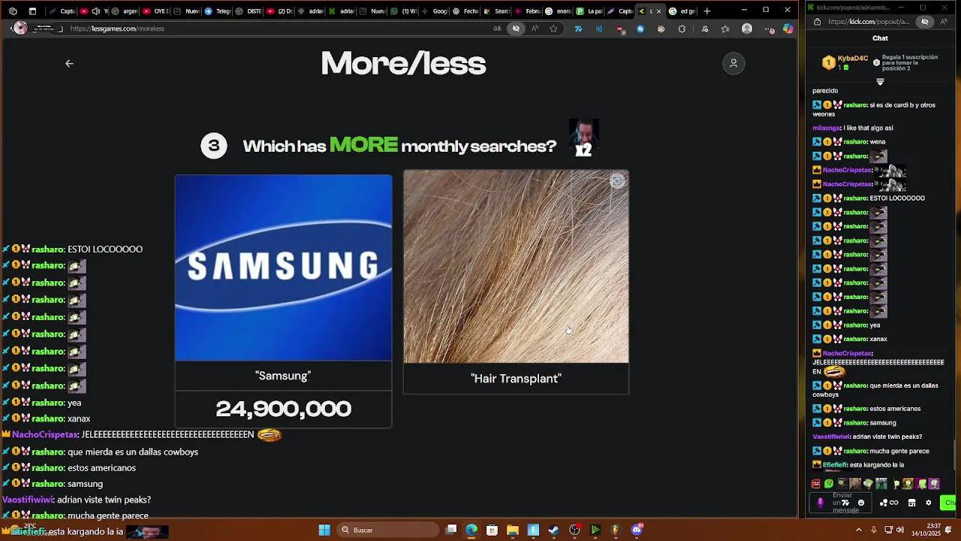Show hidden system tray icons
This screenshot has width=961, height=541.
(x=859, y=530)
